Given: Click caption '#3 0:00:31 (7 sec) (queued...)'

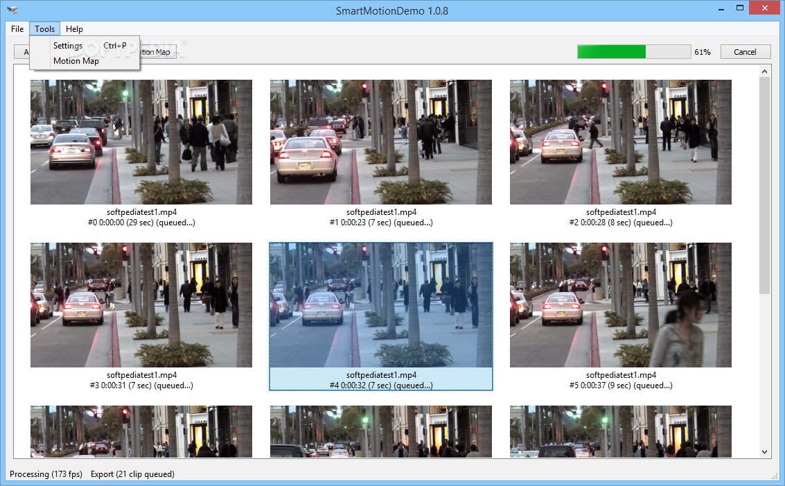Looking at the screenshot, I should tap(141, 385).
